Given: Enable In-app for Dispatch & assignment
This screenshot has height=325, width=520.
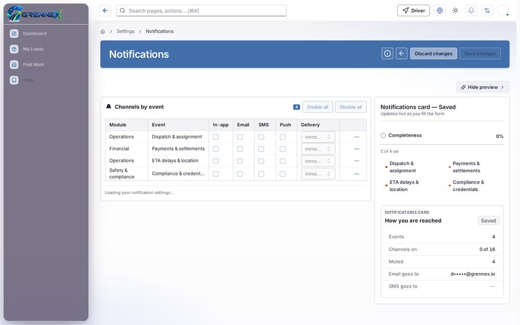Looking at the screenshot, I should point(216,137).
